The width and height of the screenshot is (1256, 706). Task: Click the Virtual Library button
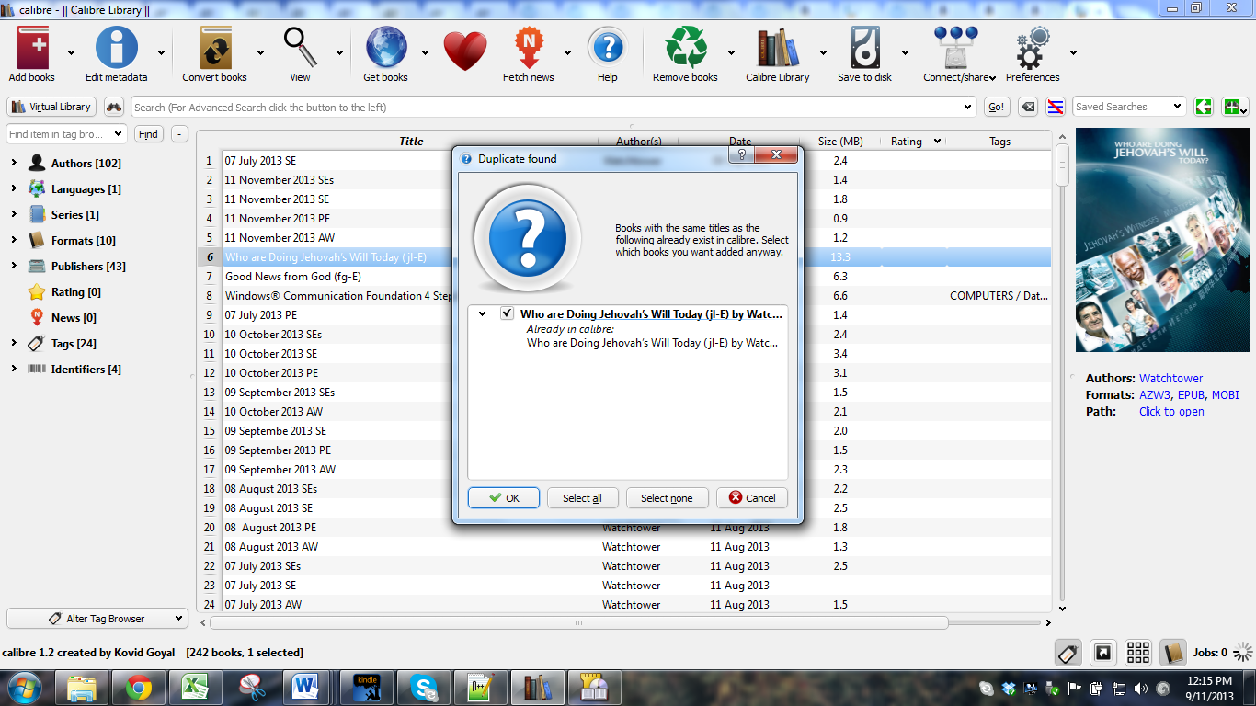coord(51,107)
